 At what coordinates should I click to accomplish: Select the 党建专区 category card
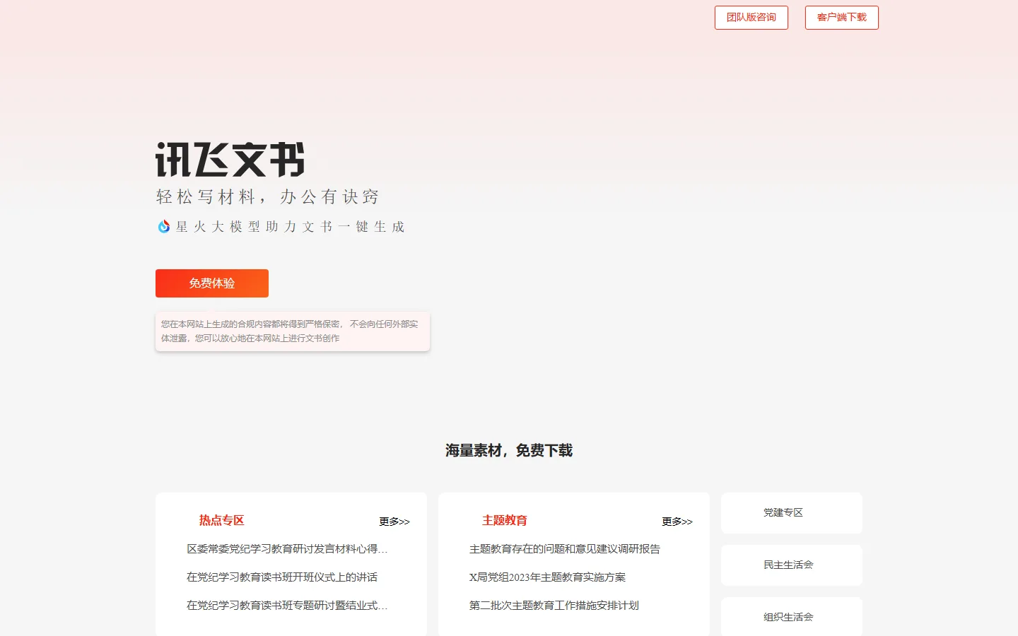tap(792, 513)
